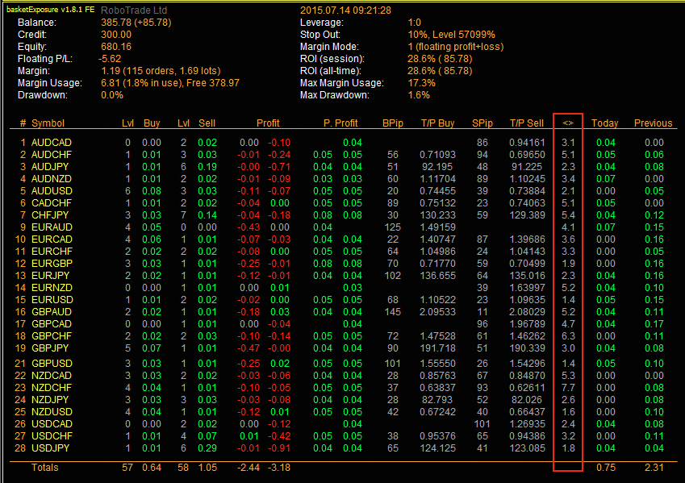Screen dimensions: 685x483
Task: Click the Totals row label
Action: [45, 468]
